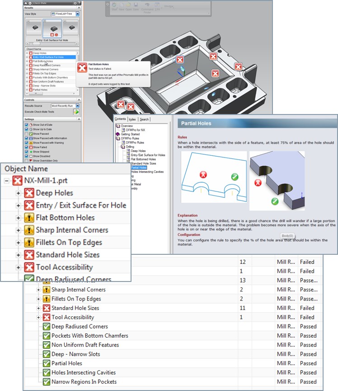The image size is (338, 391).
Task: Click the large failed icon in Flat Bottom Holes tooltip
Action: coord(82,67)
